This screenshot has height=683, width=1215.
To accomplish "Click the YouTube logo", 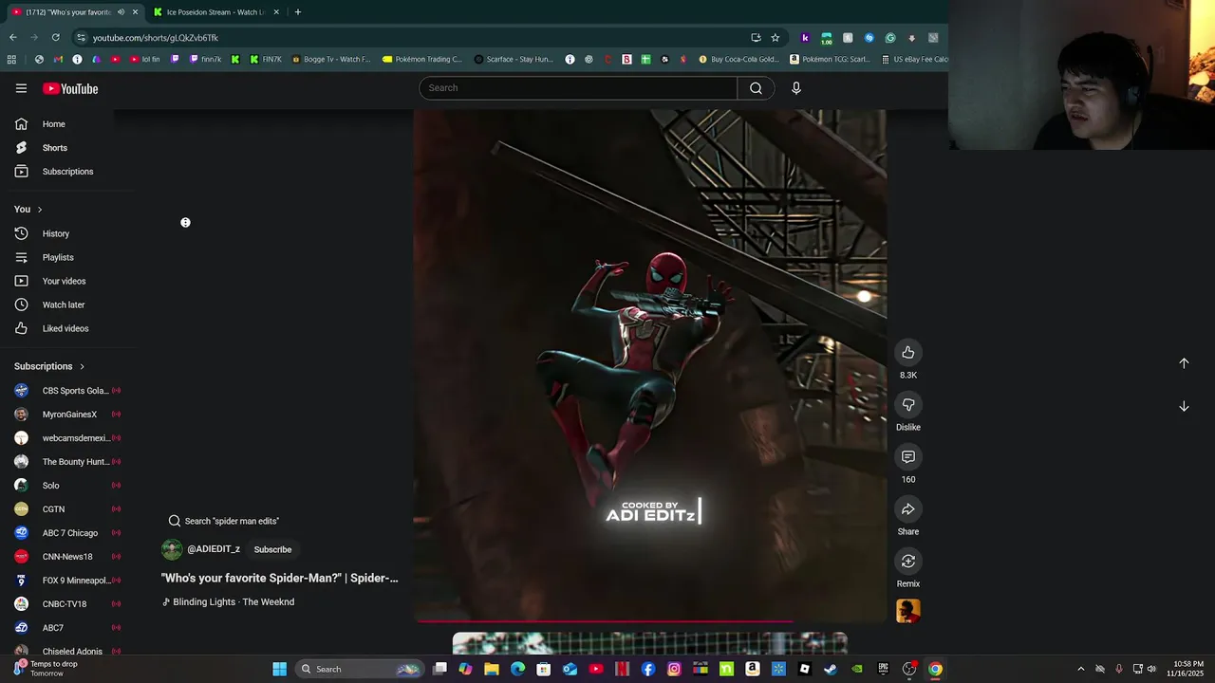I will click(70, 88).
